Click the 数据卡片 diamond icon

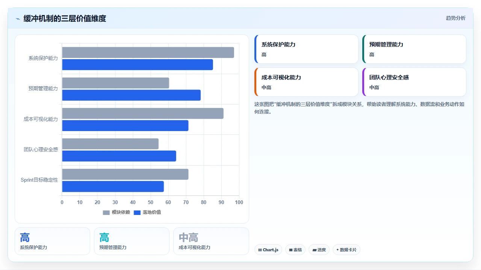click(337, 250)
